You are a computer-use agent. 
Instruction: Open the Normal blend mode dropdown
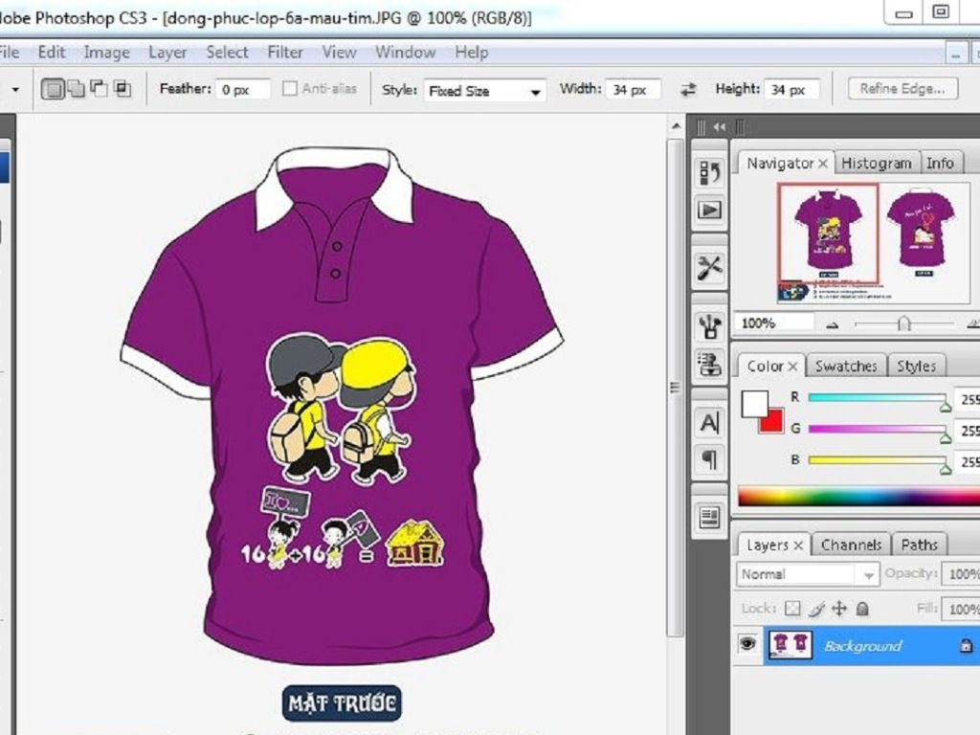click(808, 574)
